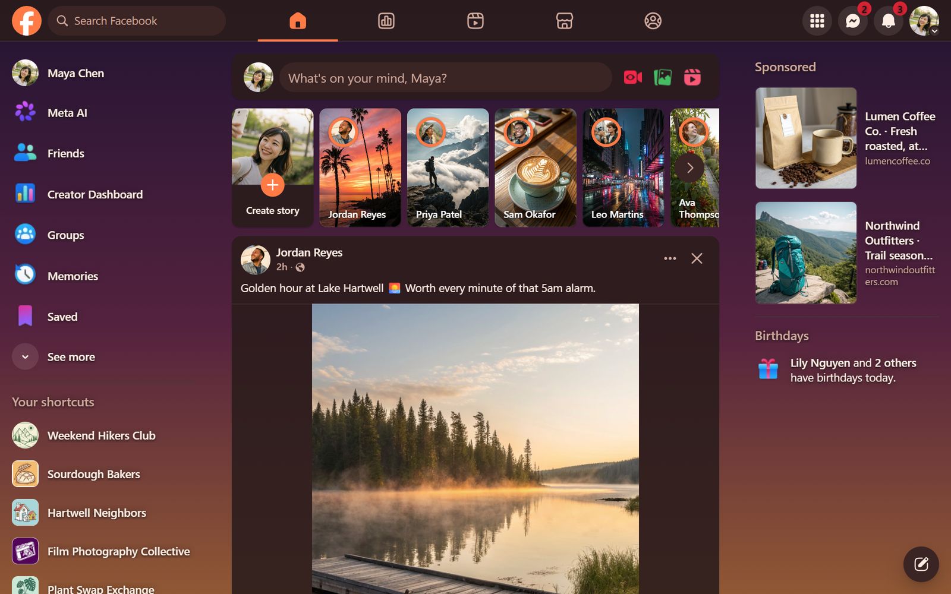
Task: Switch to the Home tab
Action: point(298,21)
